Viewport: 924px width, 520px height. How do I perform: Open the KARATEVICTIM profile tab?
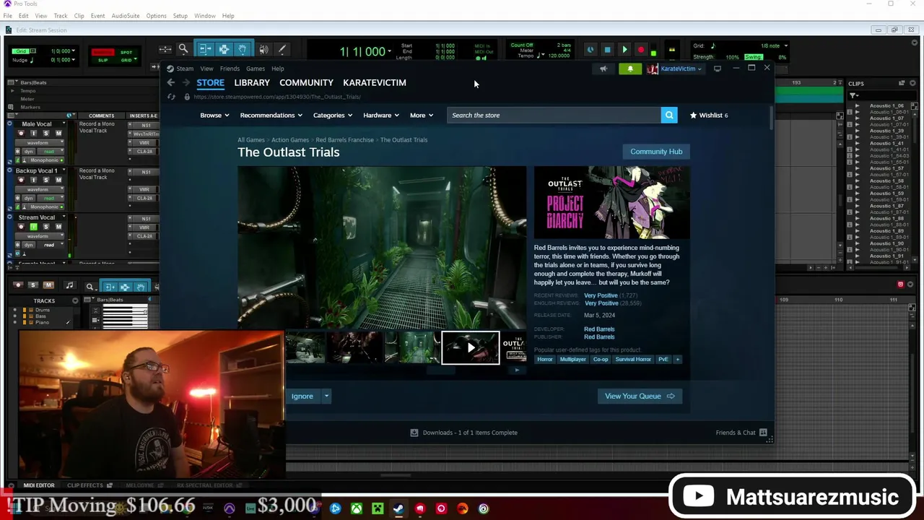click(375, 82)
